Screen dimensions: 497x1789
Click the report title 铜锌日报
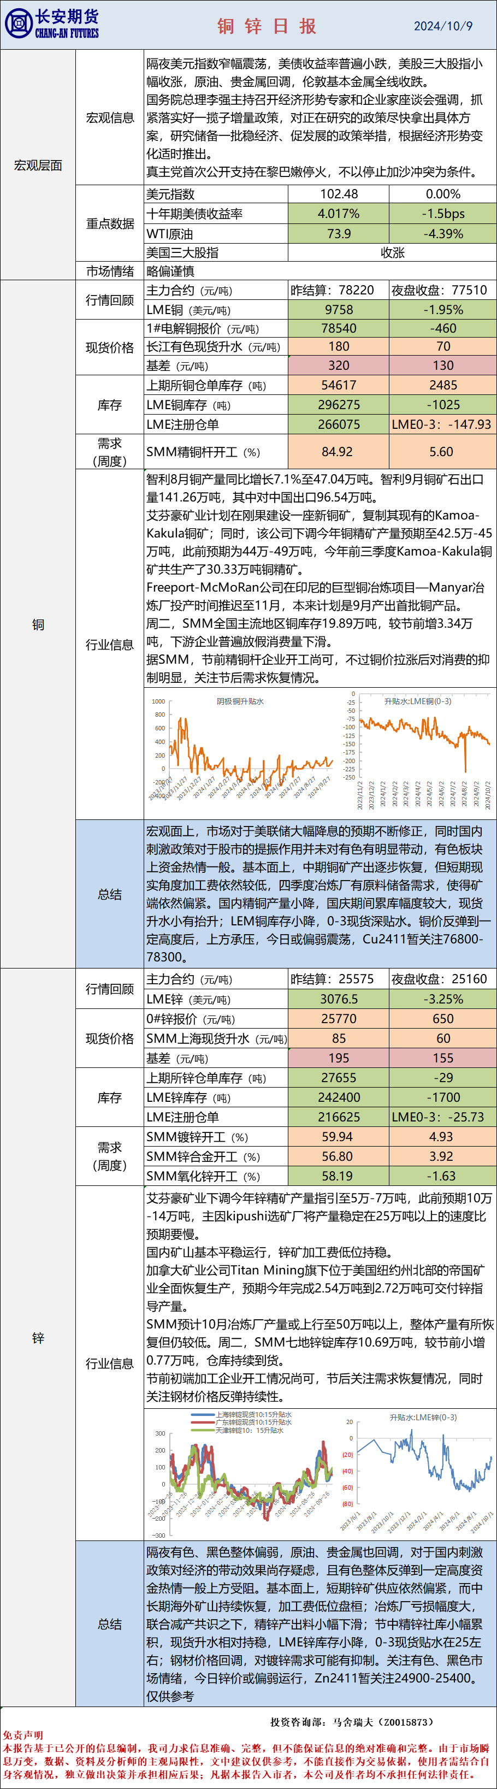(267, 26)
